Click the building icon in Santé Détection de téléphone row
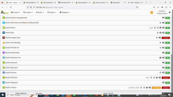Screen dimensions: 173x97 tap(160, 23)
